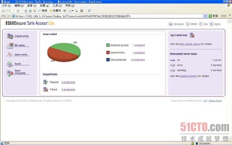The height and width of the screenshot is (145, 232).
Task: Click the help question mark icon
Action: coord(201,24)
